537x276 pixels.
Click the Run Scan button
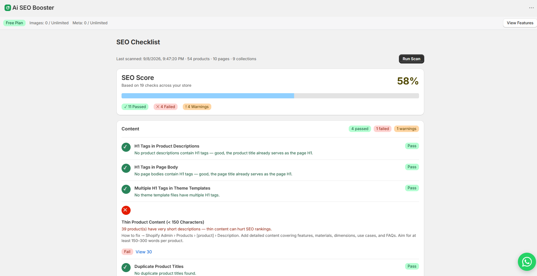[x=411, y=59]
